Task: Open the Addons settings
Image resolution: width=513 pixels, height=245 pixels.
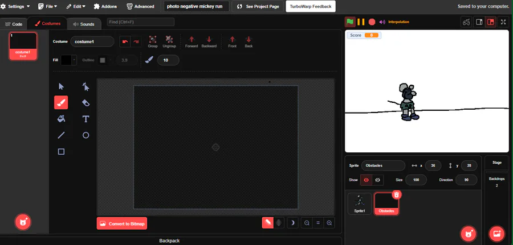Action: [105, 6]
